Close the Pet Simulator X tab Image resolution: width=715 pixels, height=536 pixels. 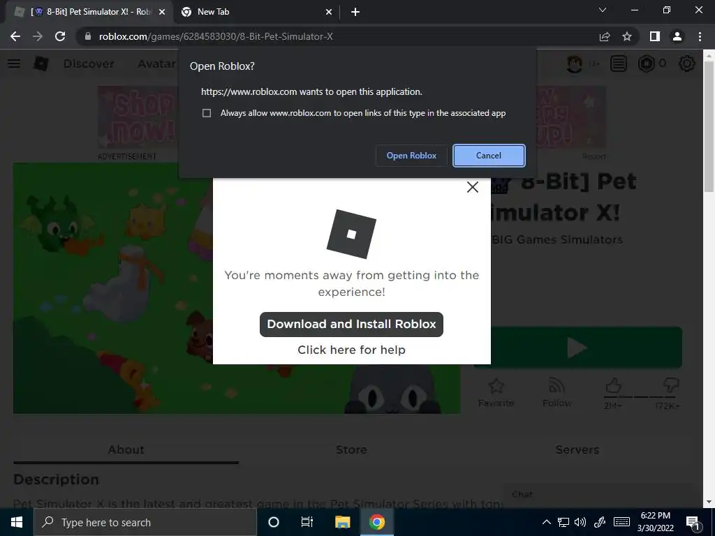pos(161,13)
